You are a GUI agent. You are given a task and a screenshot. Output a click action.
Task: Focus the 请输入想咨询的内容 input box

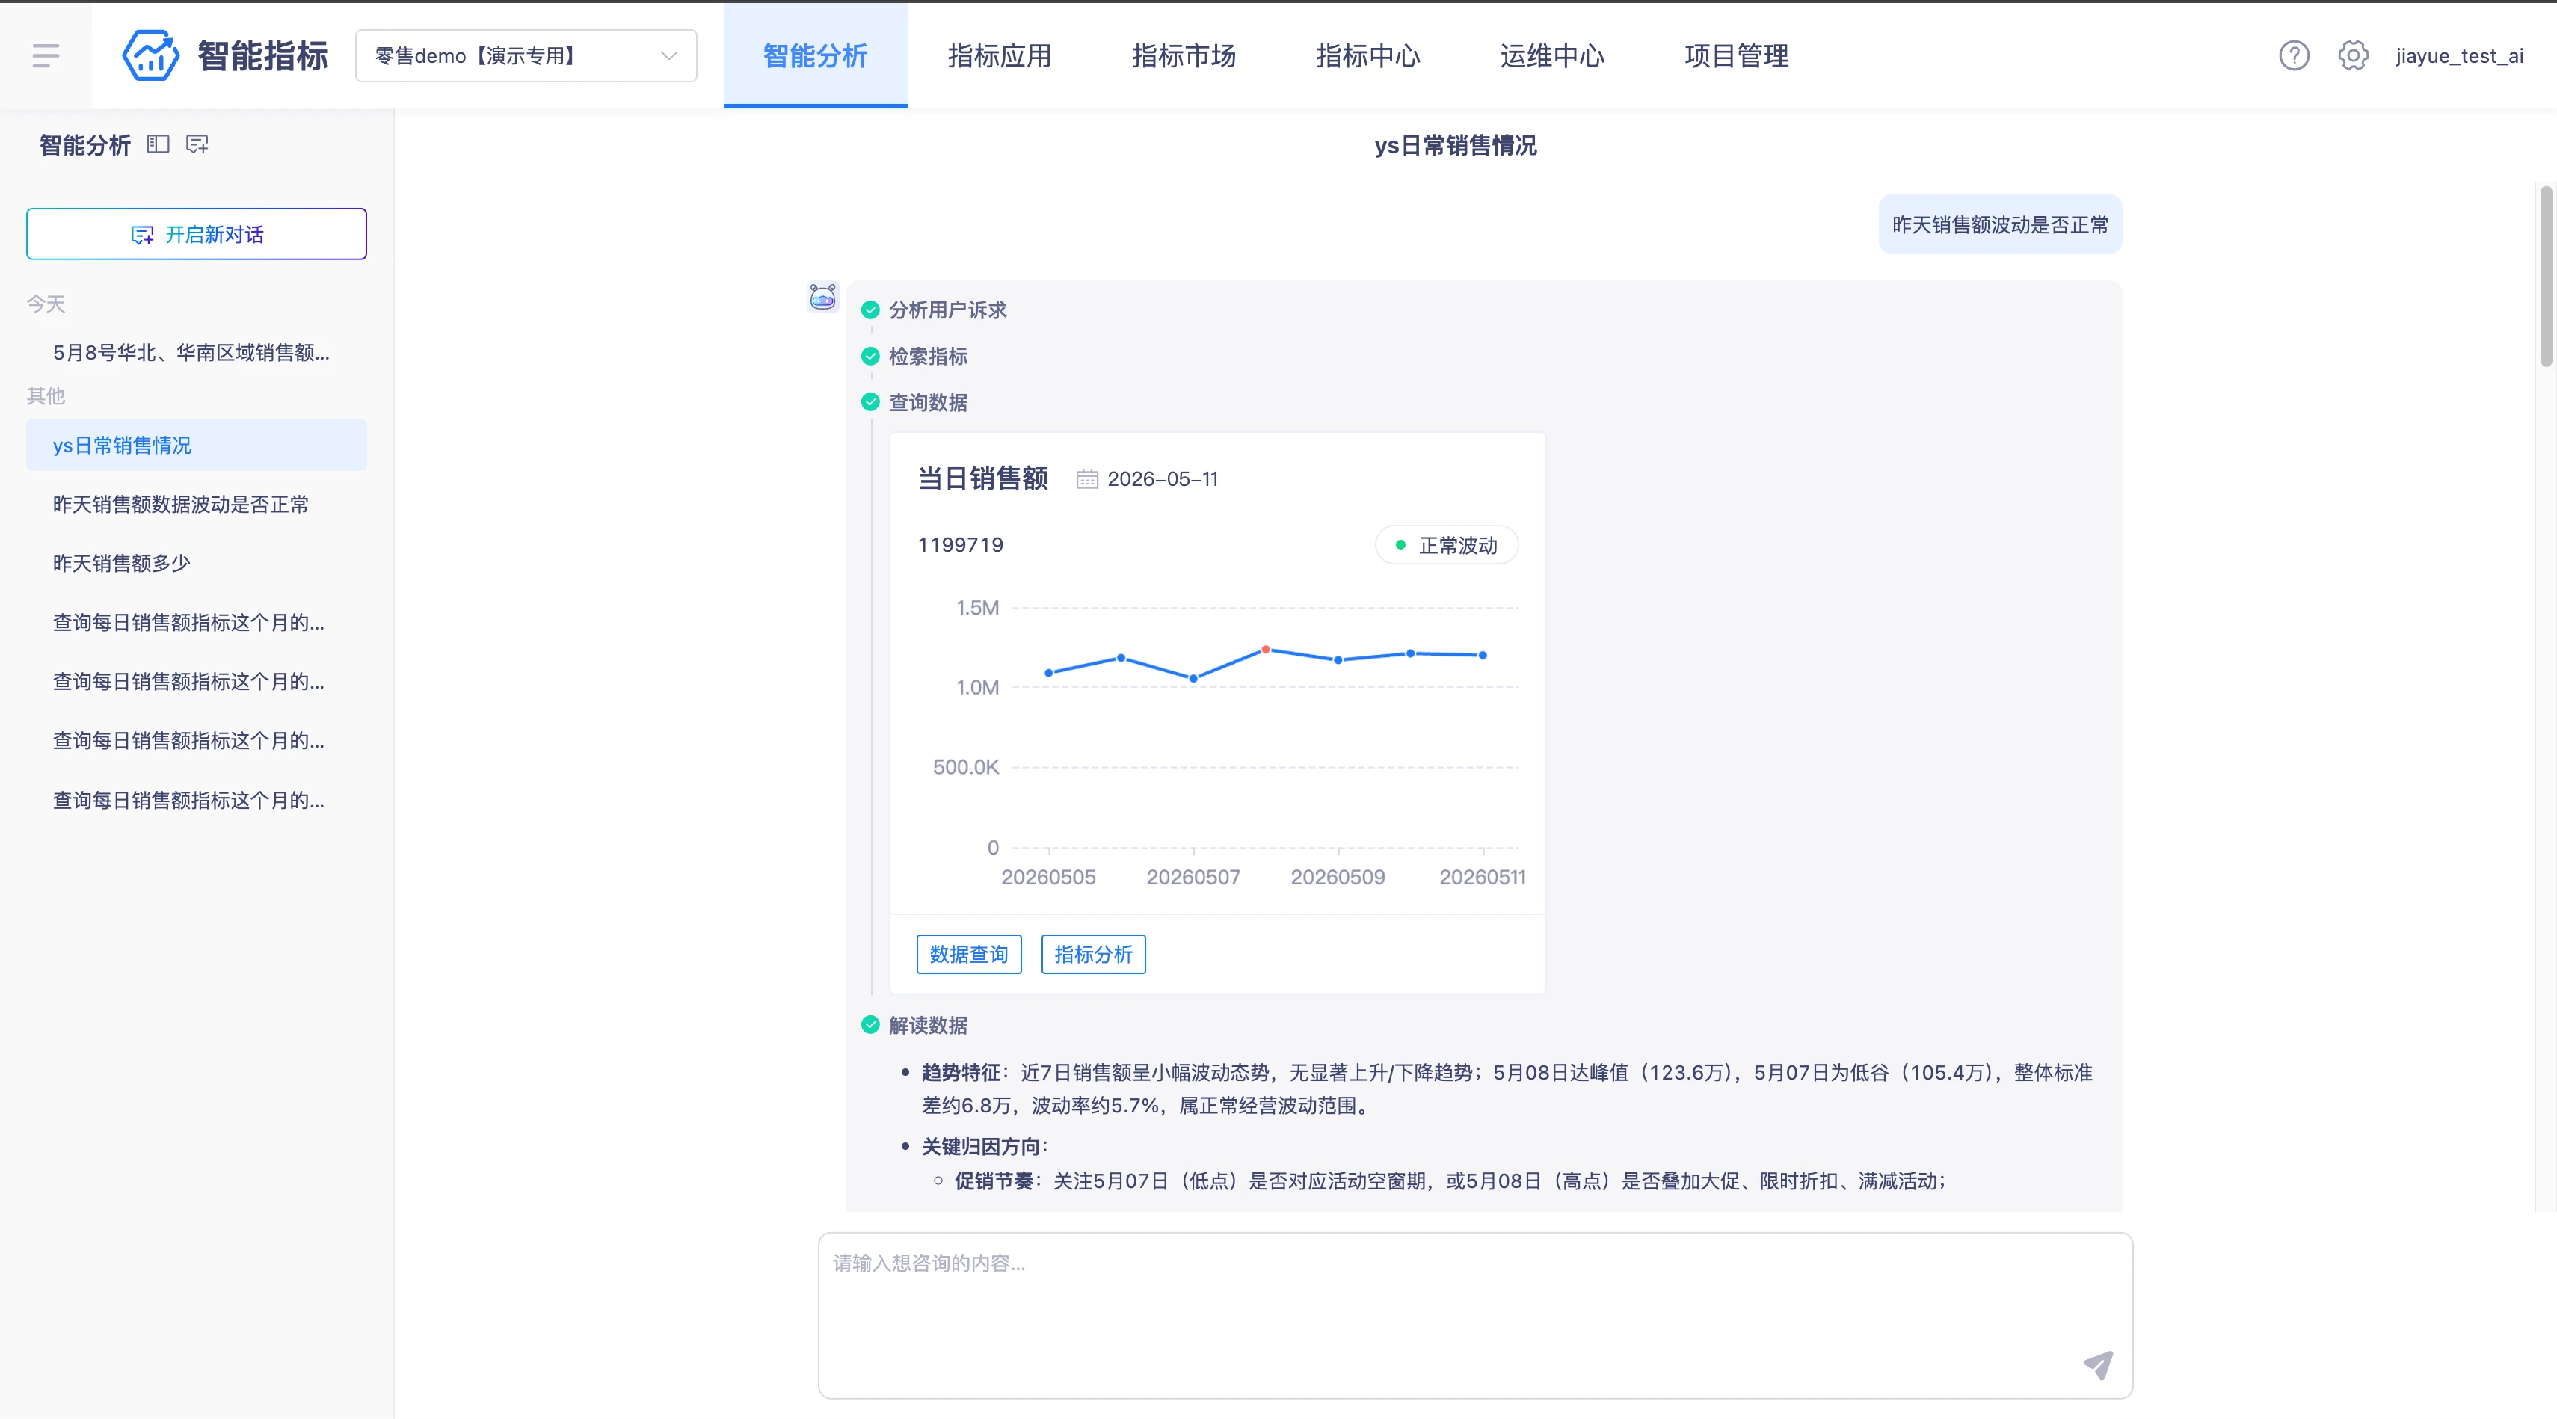[1475, 1315]
